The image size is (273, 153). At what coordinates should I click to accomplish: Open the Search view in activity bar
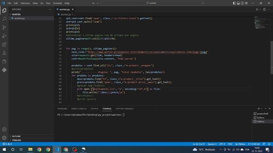tap(4, 19)
